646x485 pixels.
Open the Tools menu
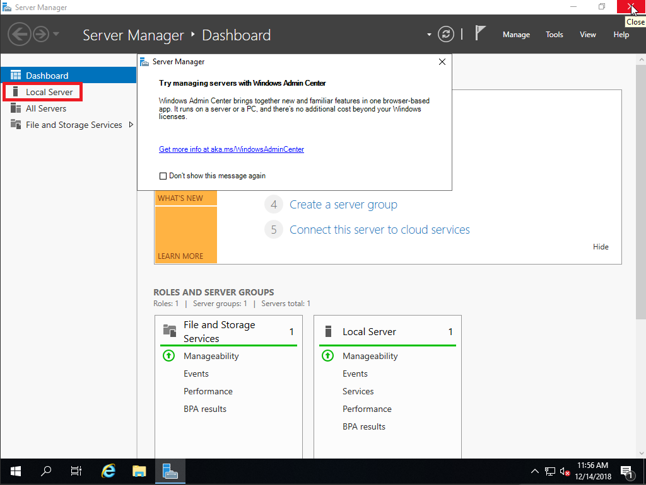pos(554,35)
